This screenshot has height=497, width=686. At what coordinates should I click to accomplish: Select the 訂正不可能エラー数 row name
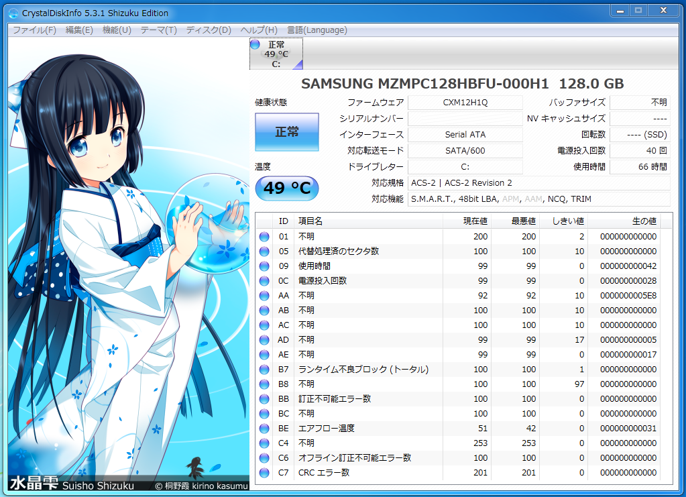[x=335, y=399]
